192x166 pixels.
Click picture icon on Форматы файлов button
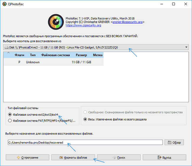pyautogui.click(x=61, y=157)
